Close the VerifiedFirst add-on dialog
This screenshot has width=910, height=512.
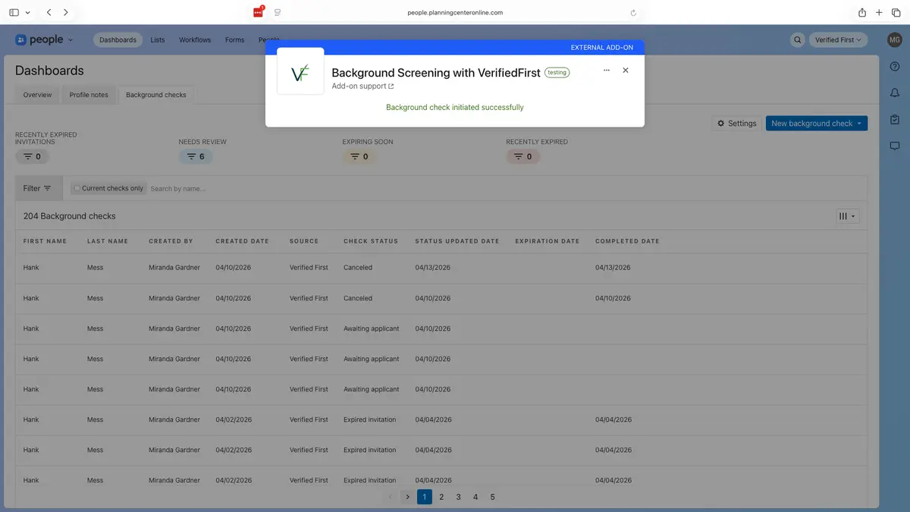coord(626,71)
